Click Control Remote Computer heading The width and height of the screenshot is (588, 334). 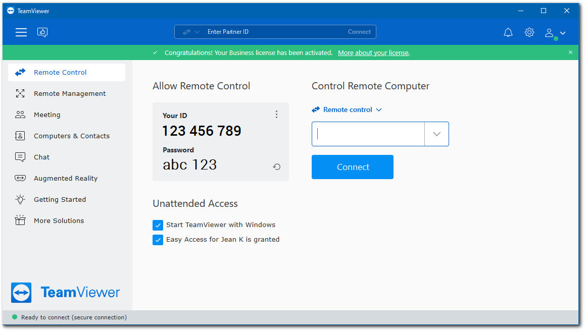370,86
